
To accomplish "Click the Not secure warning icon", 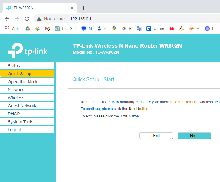I will (x=39, y=19).
